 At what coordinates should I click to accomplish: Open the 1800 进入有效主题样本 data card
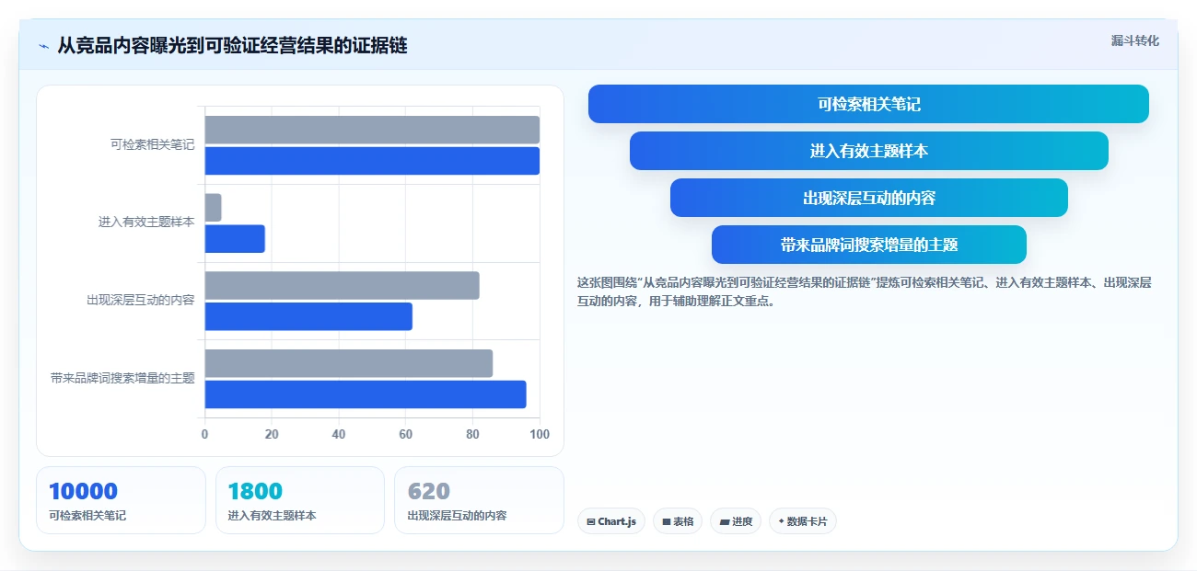(300, 500)
